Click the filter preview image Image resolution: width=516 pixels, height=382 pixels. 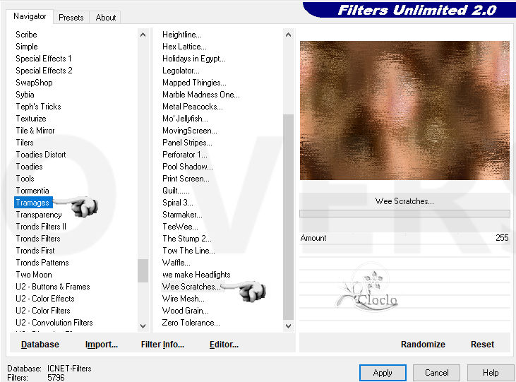coord(404,110)
